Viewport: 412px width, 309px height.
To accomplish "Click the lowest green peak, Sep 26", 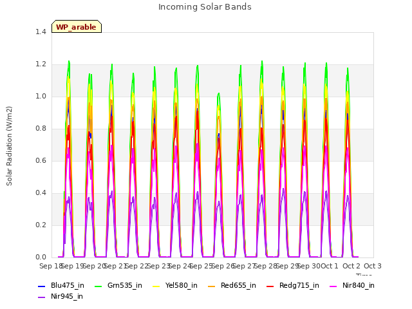I will [x=219, y=93].
